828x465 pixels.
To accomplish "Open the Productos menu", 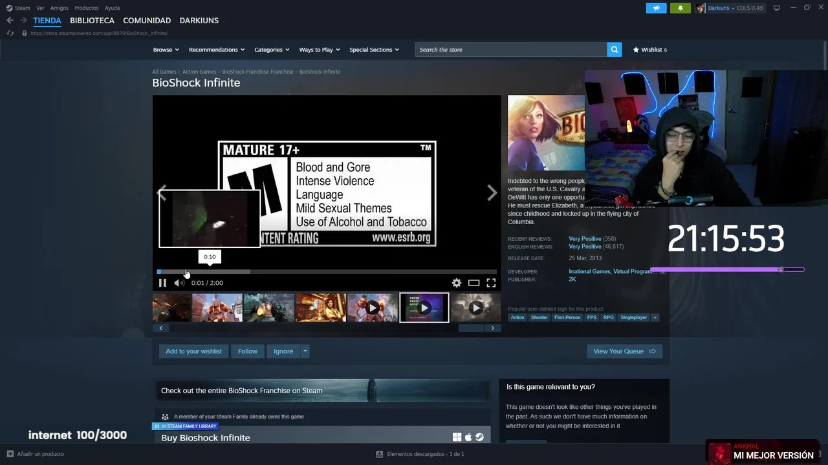I will pyautogui.click(x=87, y=8).
